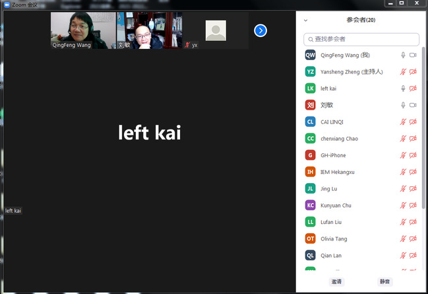Screen dimensions: 428x294
Task: Collapse the participants panel chevron
Action: [x=305, y=20]
